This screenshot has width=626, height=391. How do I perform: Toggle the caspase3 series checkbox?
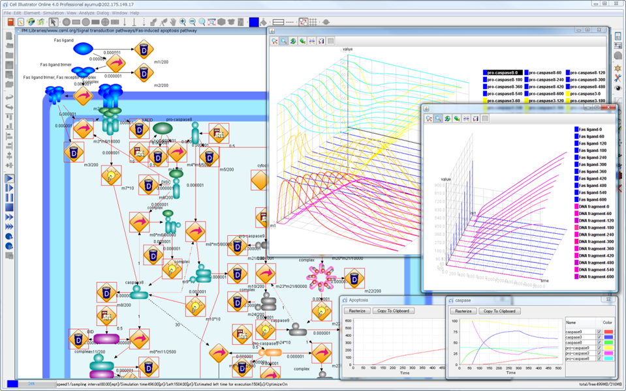click(x=599, y=338)
